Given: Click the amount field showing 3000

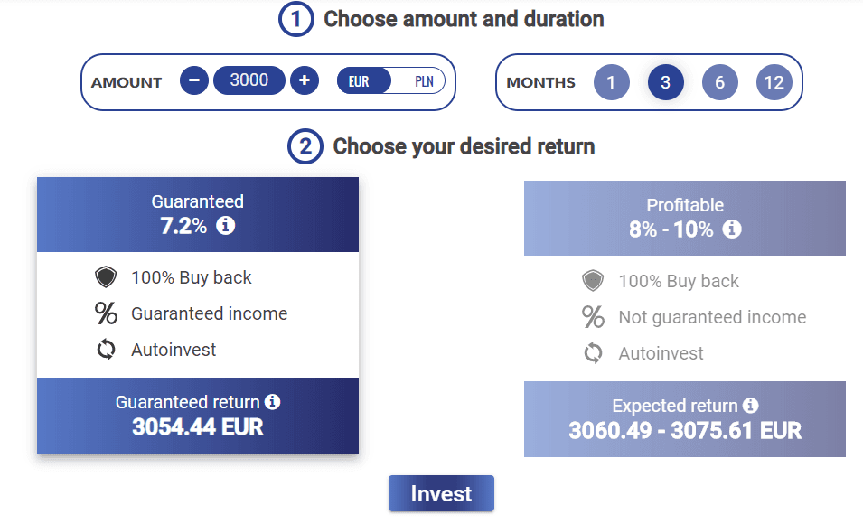Looking at the screenshot, I should pyautogui.click(x=249, y=80).
